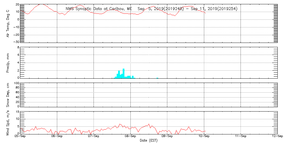
Task: Select the '06-Sep' date tick label
Action: (x=57, y=136)
